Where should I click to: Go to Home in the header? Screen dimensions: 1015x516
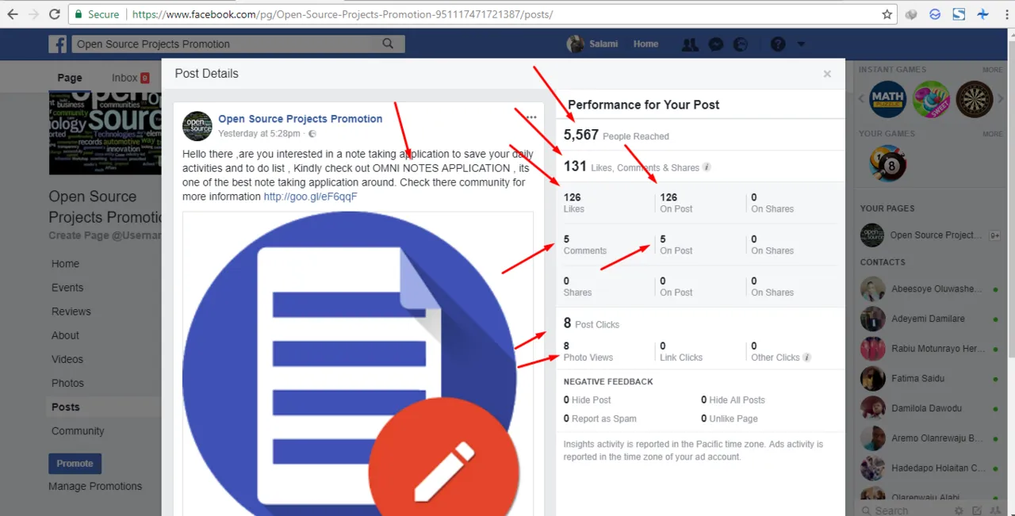(x=645, y=44)
